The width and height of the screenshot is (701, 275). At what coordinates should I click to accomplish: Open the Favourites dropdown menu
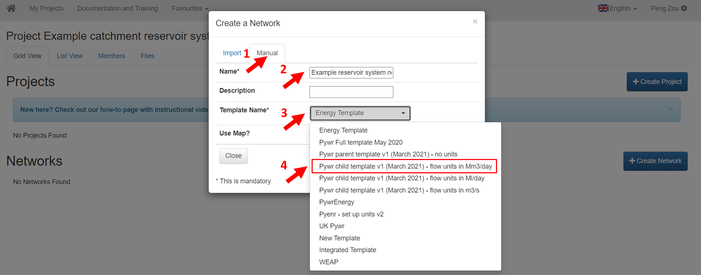(190, 8)
